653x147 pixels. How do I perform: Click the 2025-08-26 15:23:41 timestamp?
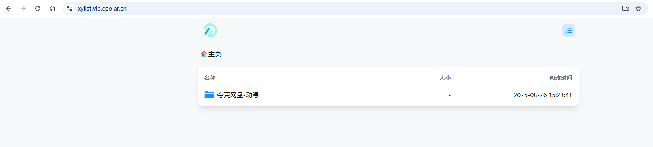542,95
